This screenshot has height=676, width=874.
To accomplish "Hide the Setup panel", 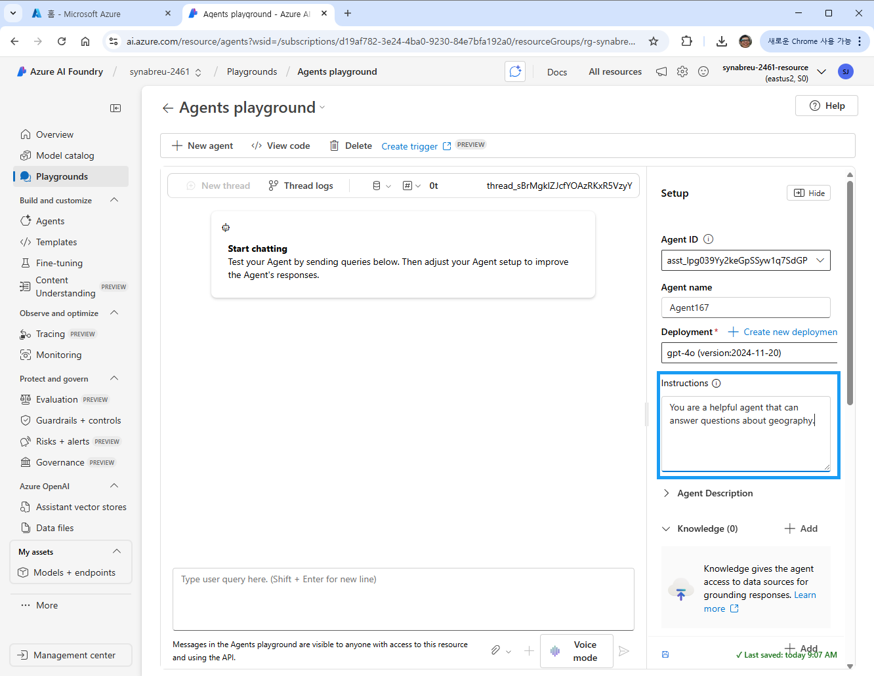I will (x=808, y=193).
